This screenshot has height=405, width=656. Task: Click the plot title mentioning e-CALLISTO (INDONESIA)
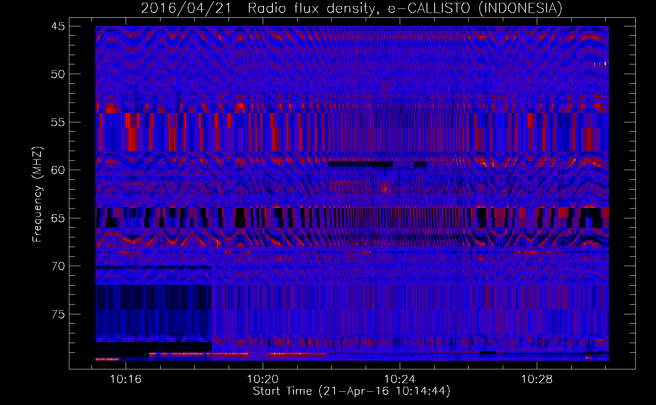tap(352, 8)
